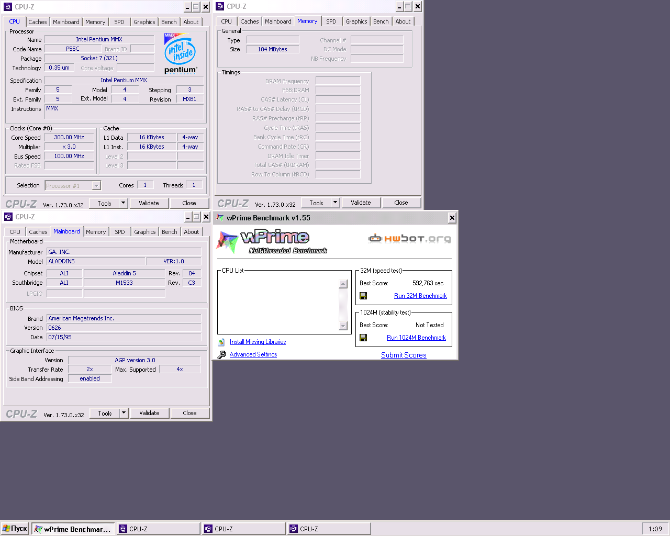Click Tools button in Memory window
The width and height of the screenshot is (670, 536).
[316, 203]
